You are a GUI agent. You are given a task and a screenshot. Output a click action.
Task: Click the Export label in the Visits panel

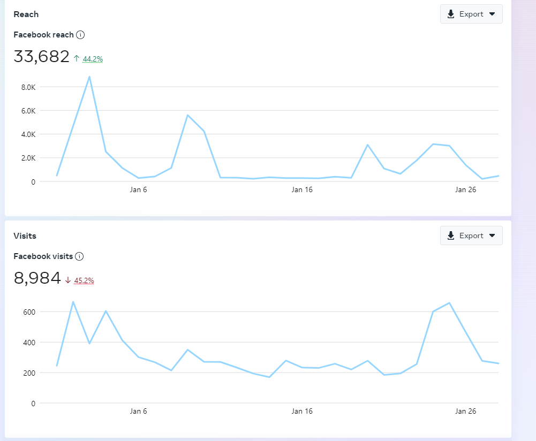471,236
